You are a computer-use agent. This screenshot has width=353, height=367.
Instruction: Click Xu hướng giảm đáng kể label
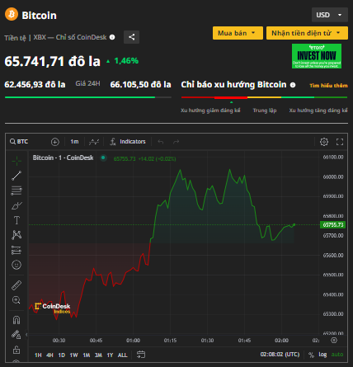click(x=210, y=111)
